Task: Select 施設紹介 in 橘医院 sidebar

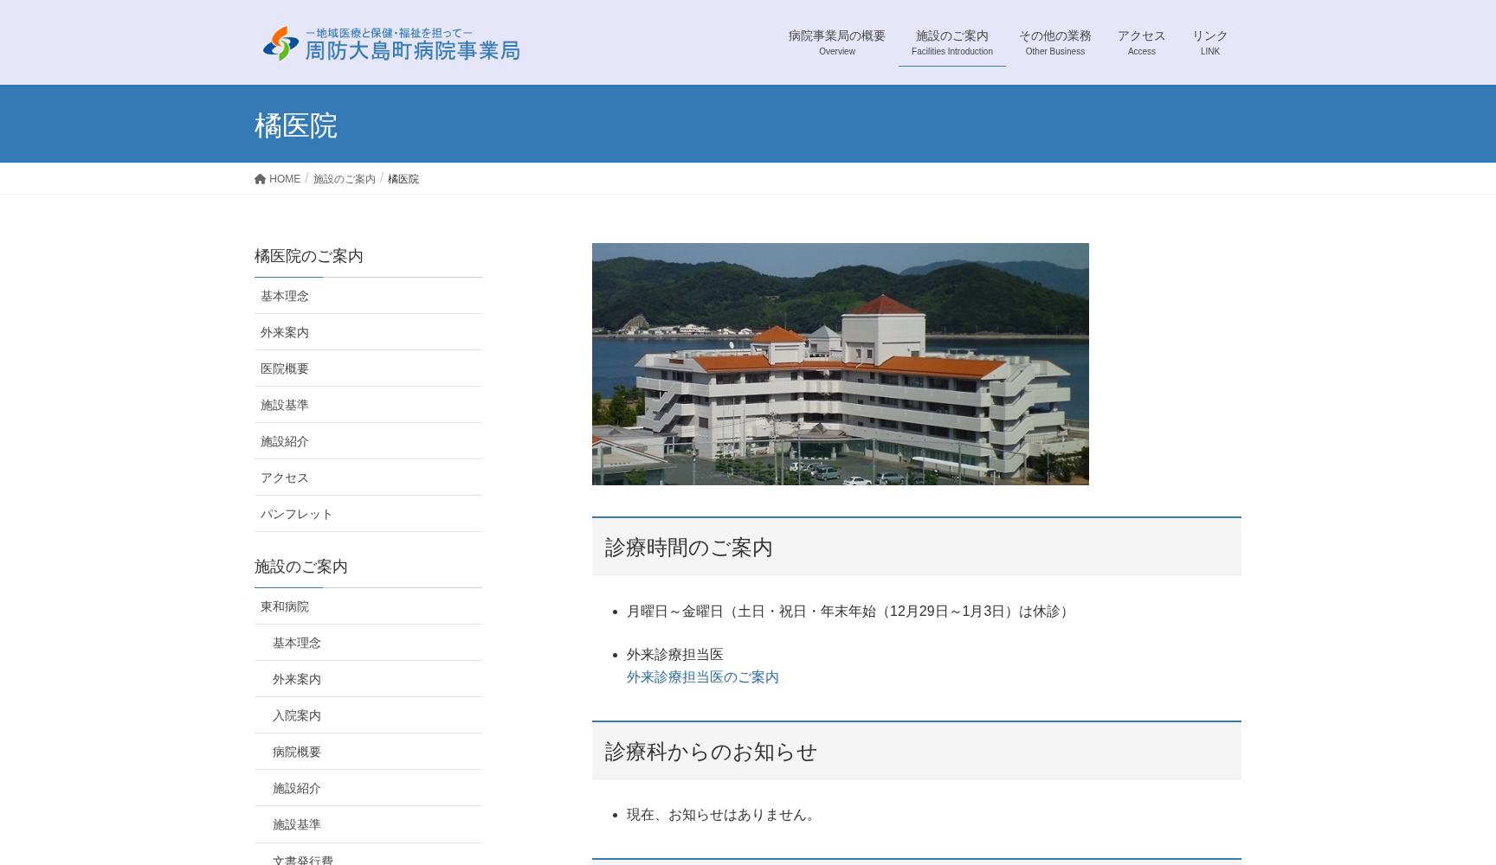Action: point(285,441)
